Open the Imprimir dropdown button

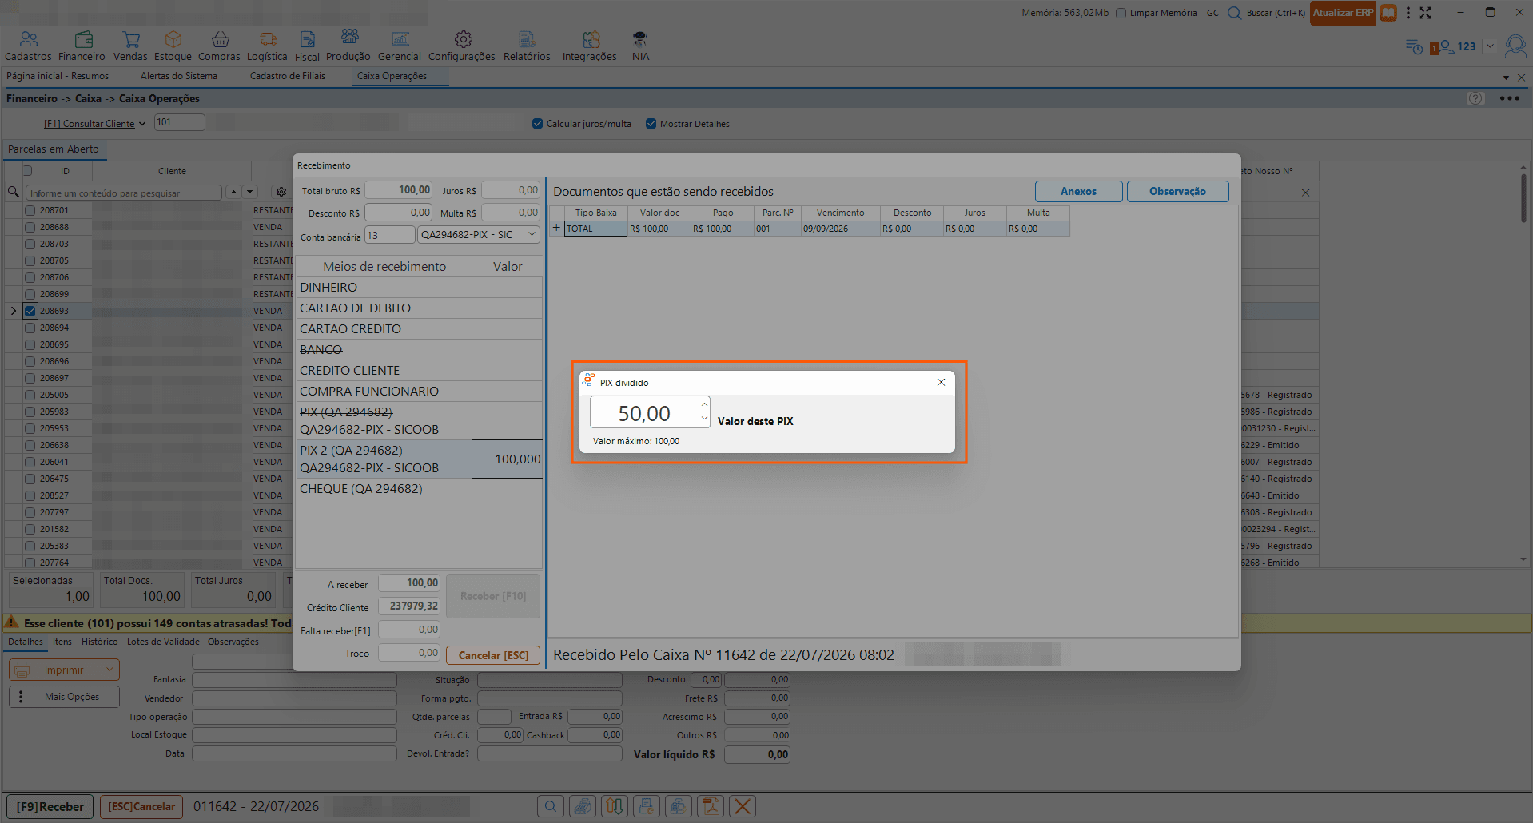pos(64,670)
